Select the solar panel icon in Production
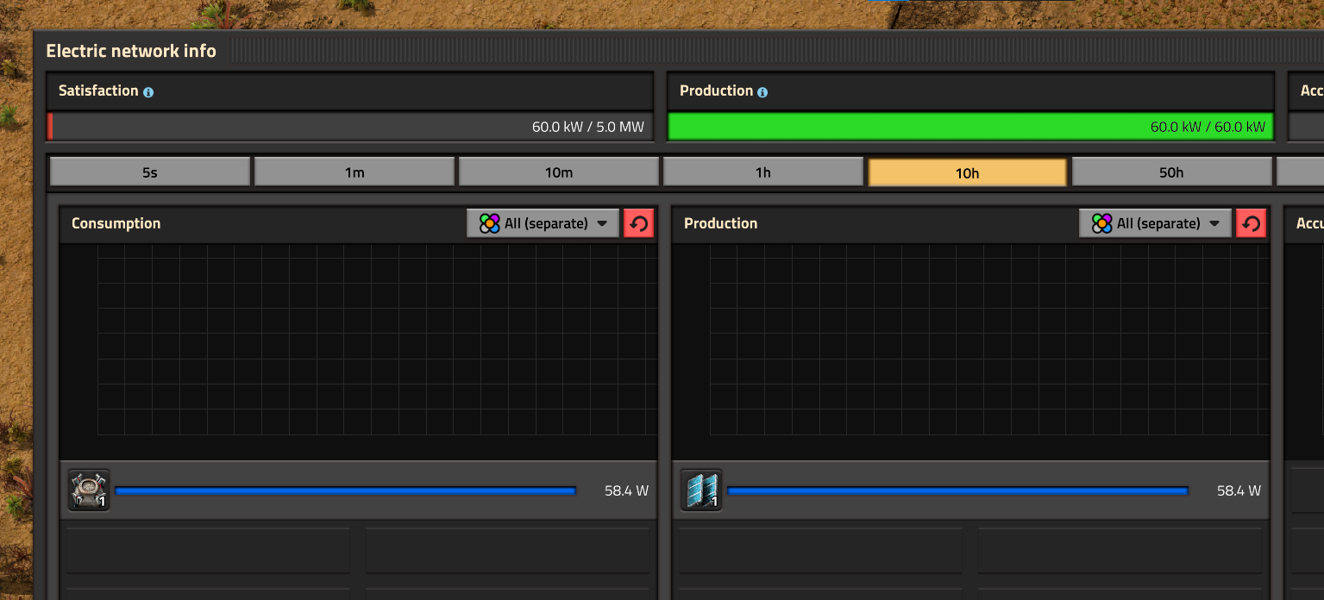 [702, 491]
